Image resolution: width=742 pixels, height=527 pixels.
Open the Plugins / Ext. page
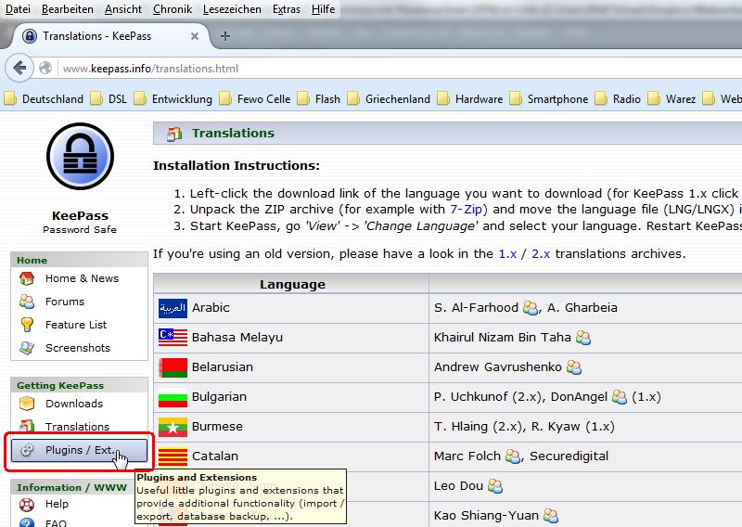[x=79, y=450]
